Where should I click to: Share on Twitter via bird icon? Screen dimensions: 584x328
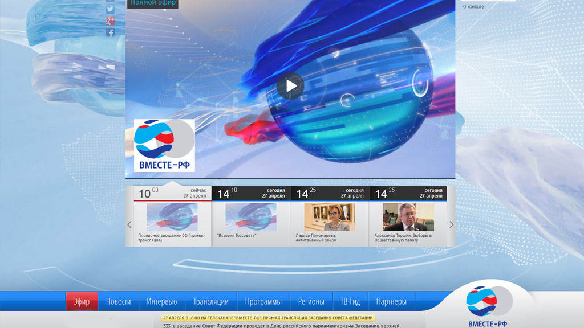[110, 9]
